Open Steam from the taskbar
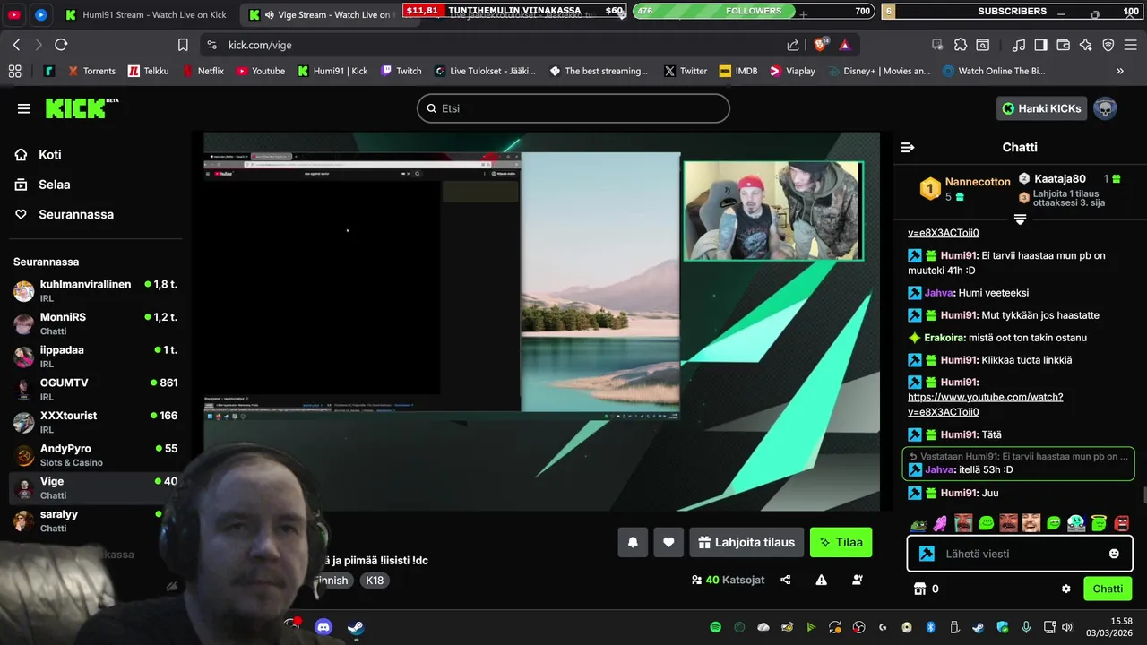The height and width of the screenshot is (645, 1147). [356, 627]
